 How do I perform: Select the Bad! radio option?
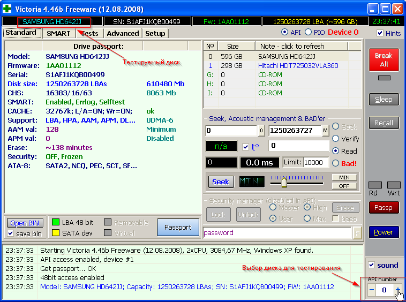[x=336, y=163]
